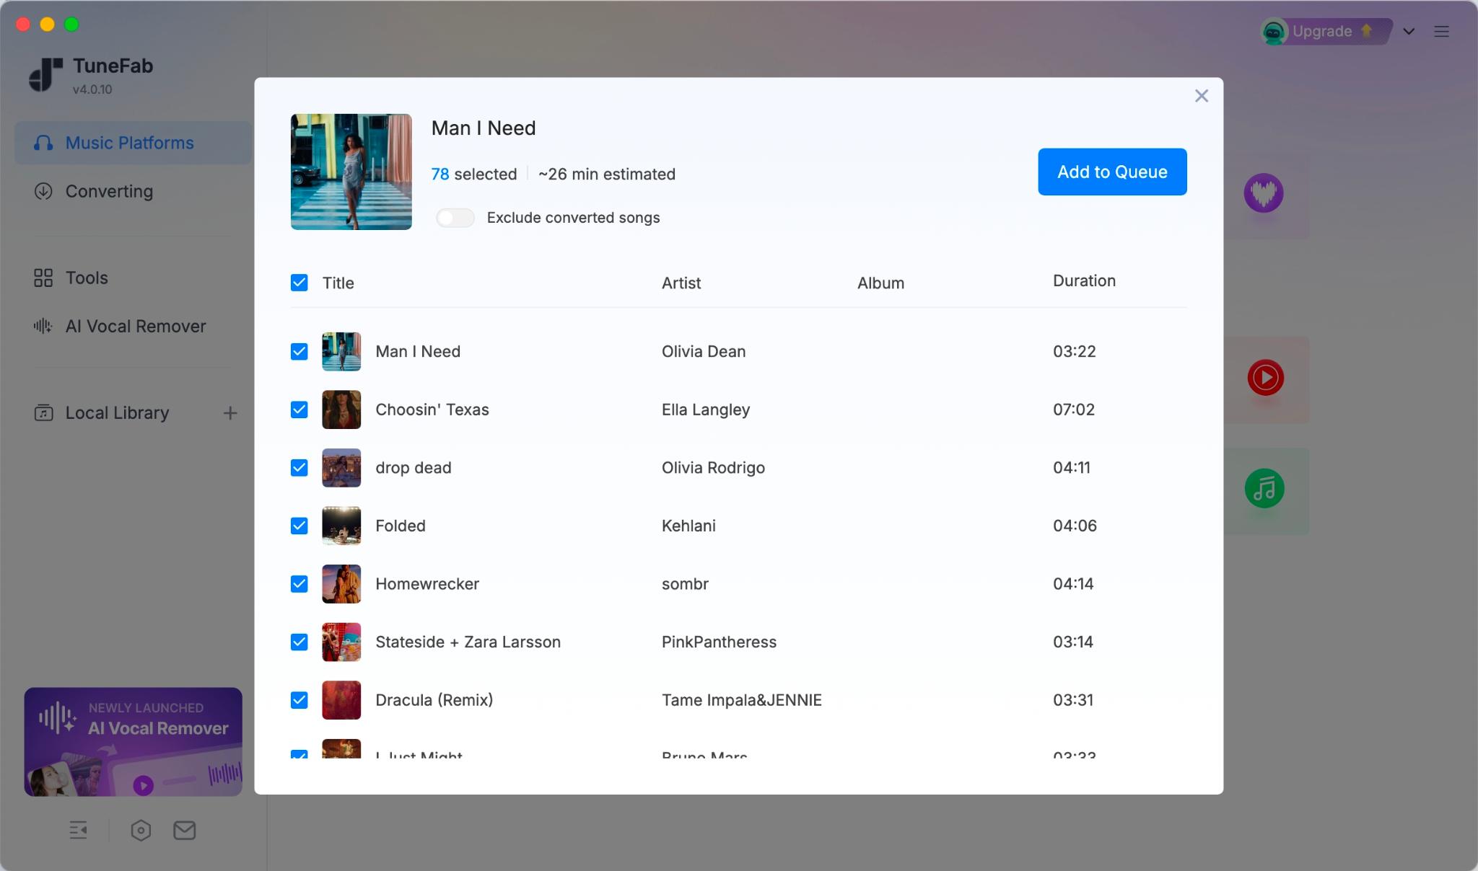Click the artist name Kehlani
This screenshot has height=871, width=1478.
pos(688,526)
